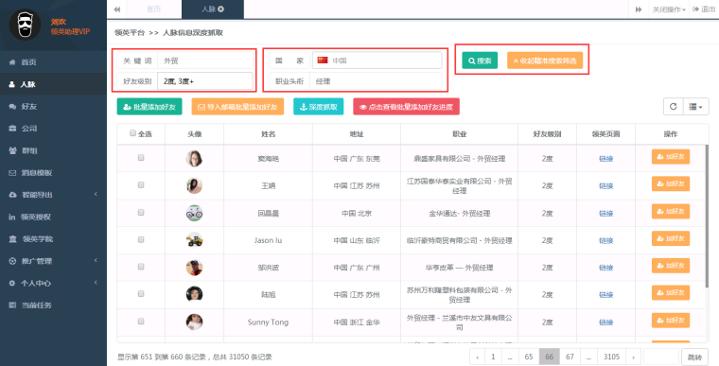Click the double-left arrow tab scroll icon

pos(117,9)
